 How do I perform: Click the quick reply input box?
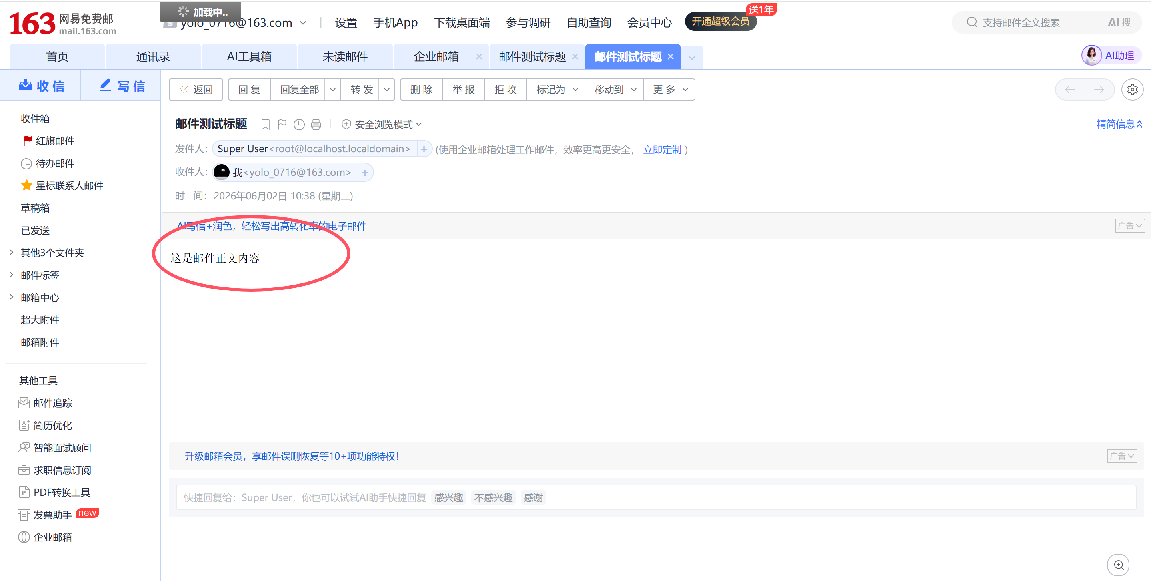(655, 497)
